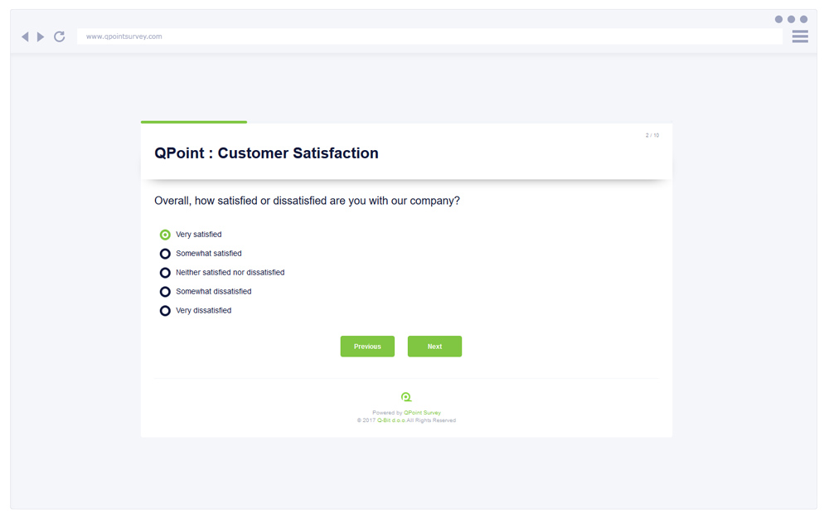Open the Q-Bit d.o.o. footer link
The width and height of the screenshot is (829, 519).
tap(391, 420)
